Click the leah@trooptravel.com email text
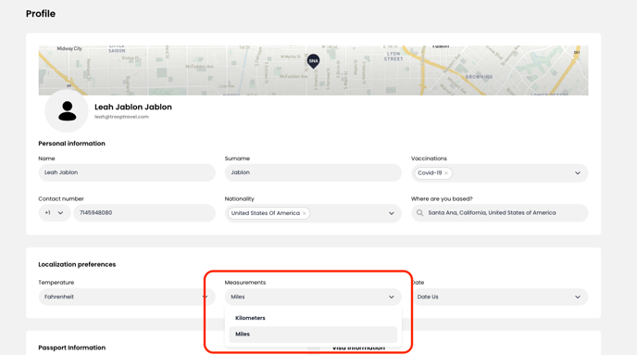This screenshot has width=637, height=355. [121, 117]
